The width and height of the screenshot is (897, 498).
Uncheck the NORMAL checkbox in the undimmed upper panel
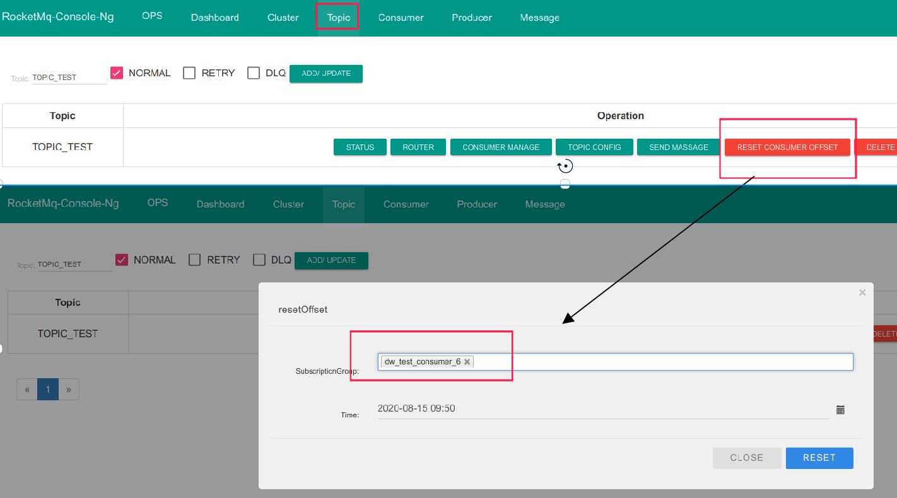coord(117,73)
